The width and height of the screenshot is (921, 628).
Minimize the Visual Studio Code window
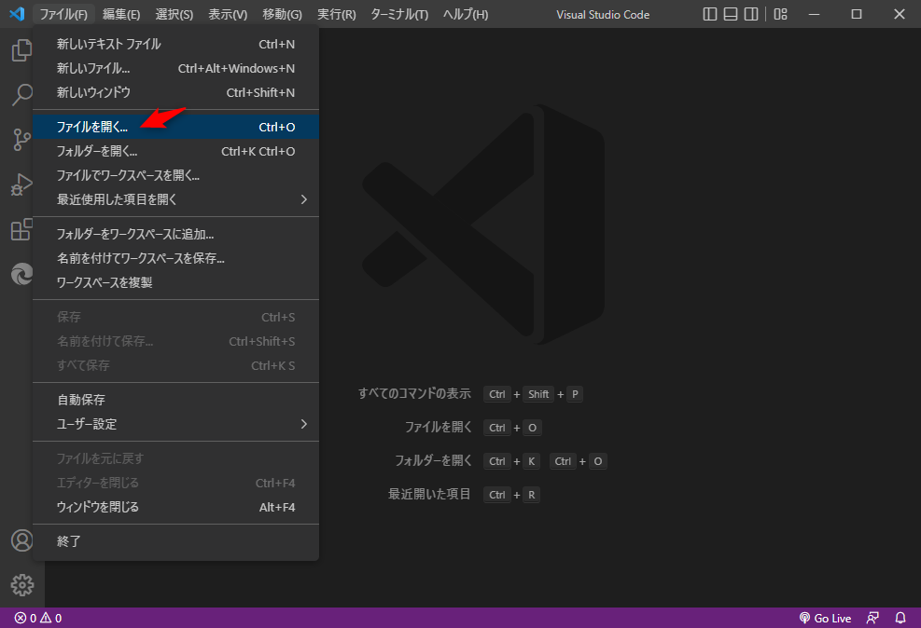point(814,14)
